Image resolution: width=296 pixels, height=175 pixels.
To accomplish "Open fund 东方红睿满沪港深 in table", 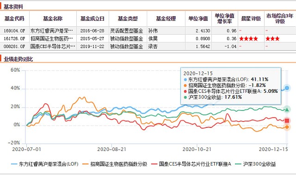I will pyautogui.click(x=51, y=30).
